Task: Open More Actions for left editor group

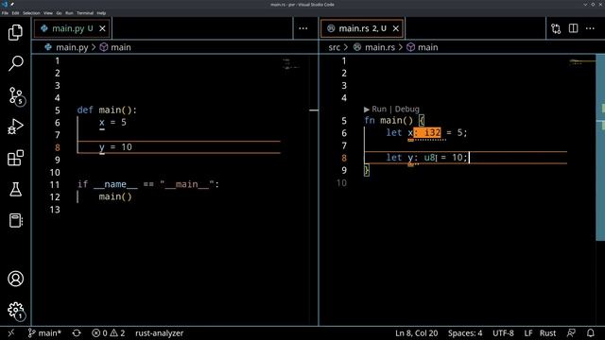Action: 303,28
